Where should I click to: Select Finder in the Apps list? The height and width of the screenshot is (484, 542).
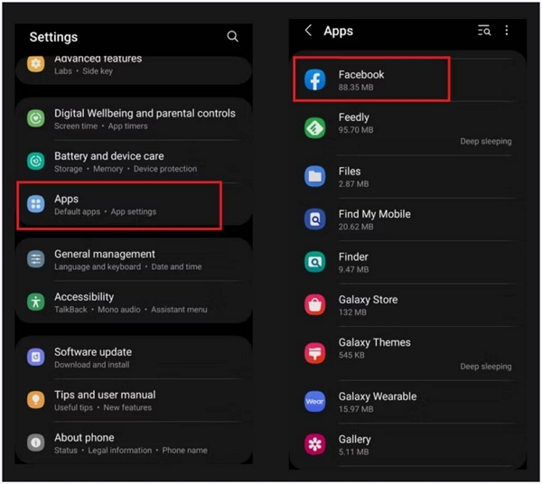408,263
